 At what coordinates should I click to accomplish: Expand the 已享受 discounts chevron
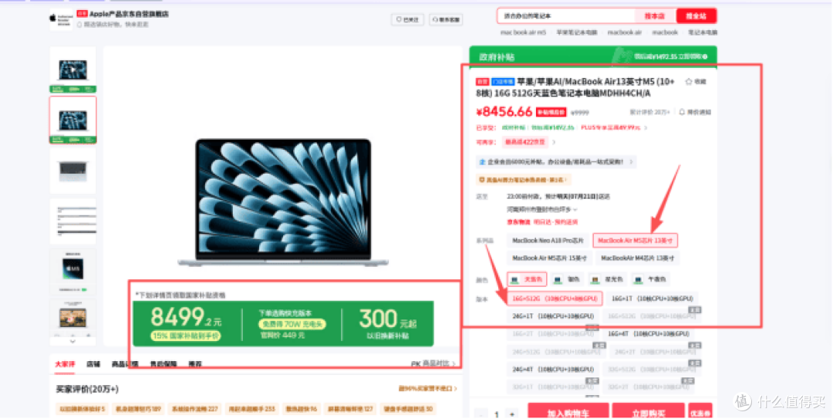(646, 127)
